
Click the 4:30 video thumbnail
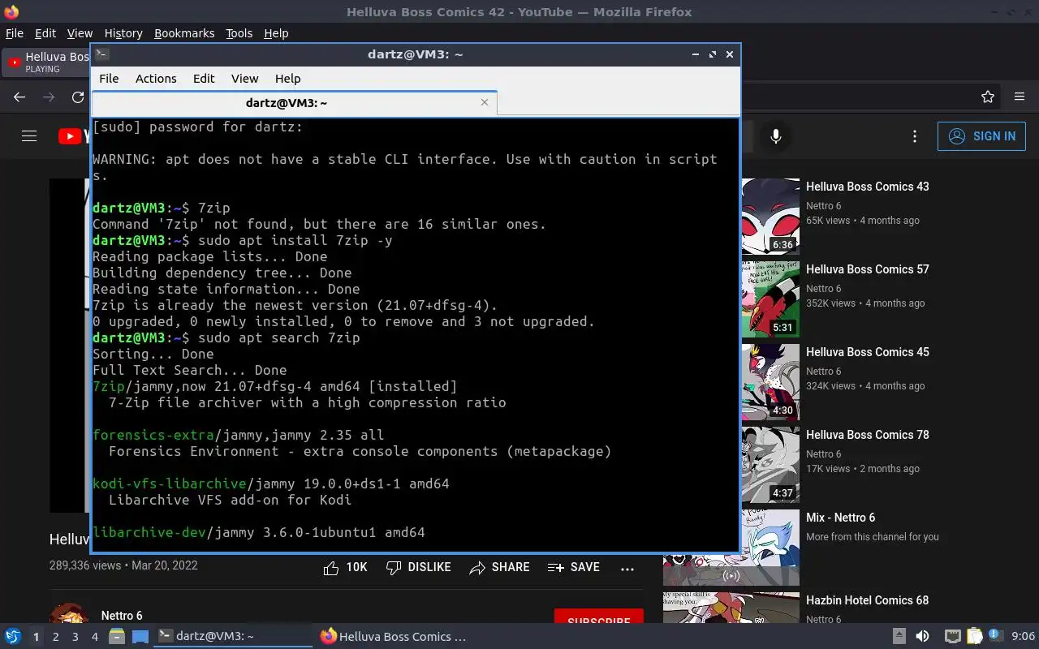pos(770,382)
